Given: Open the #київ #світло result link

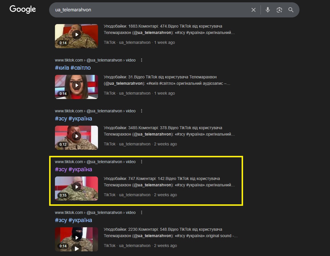Looking at the screenshot, I should (x=73, y=68).
